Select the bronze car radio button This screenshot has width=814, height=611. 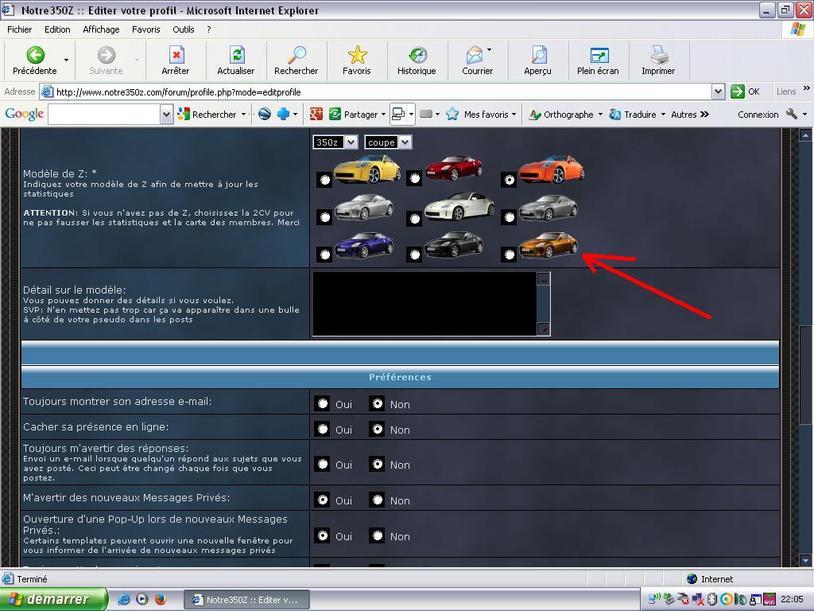[x=510, y=255]
